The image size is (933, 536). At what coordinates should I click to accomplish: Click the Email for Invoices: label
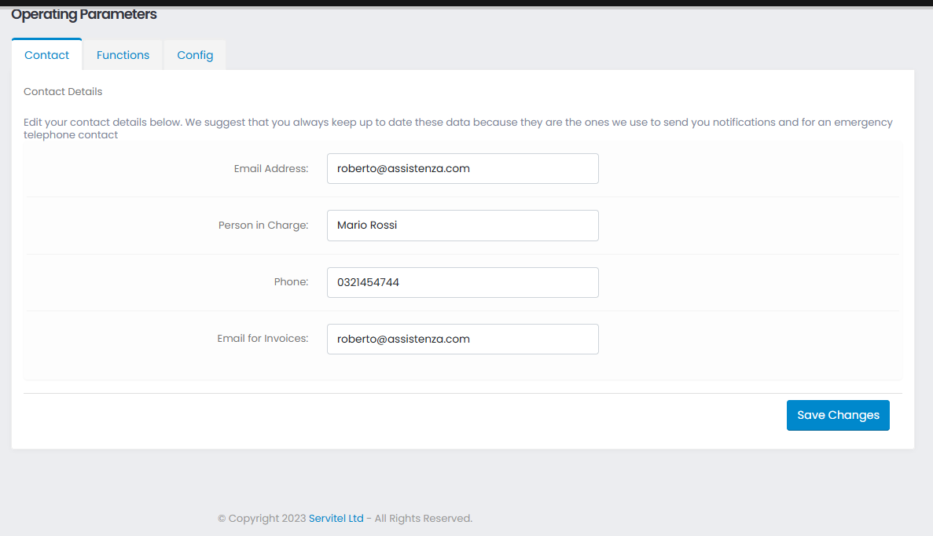(263, 339)
